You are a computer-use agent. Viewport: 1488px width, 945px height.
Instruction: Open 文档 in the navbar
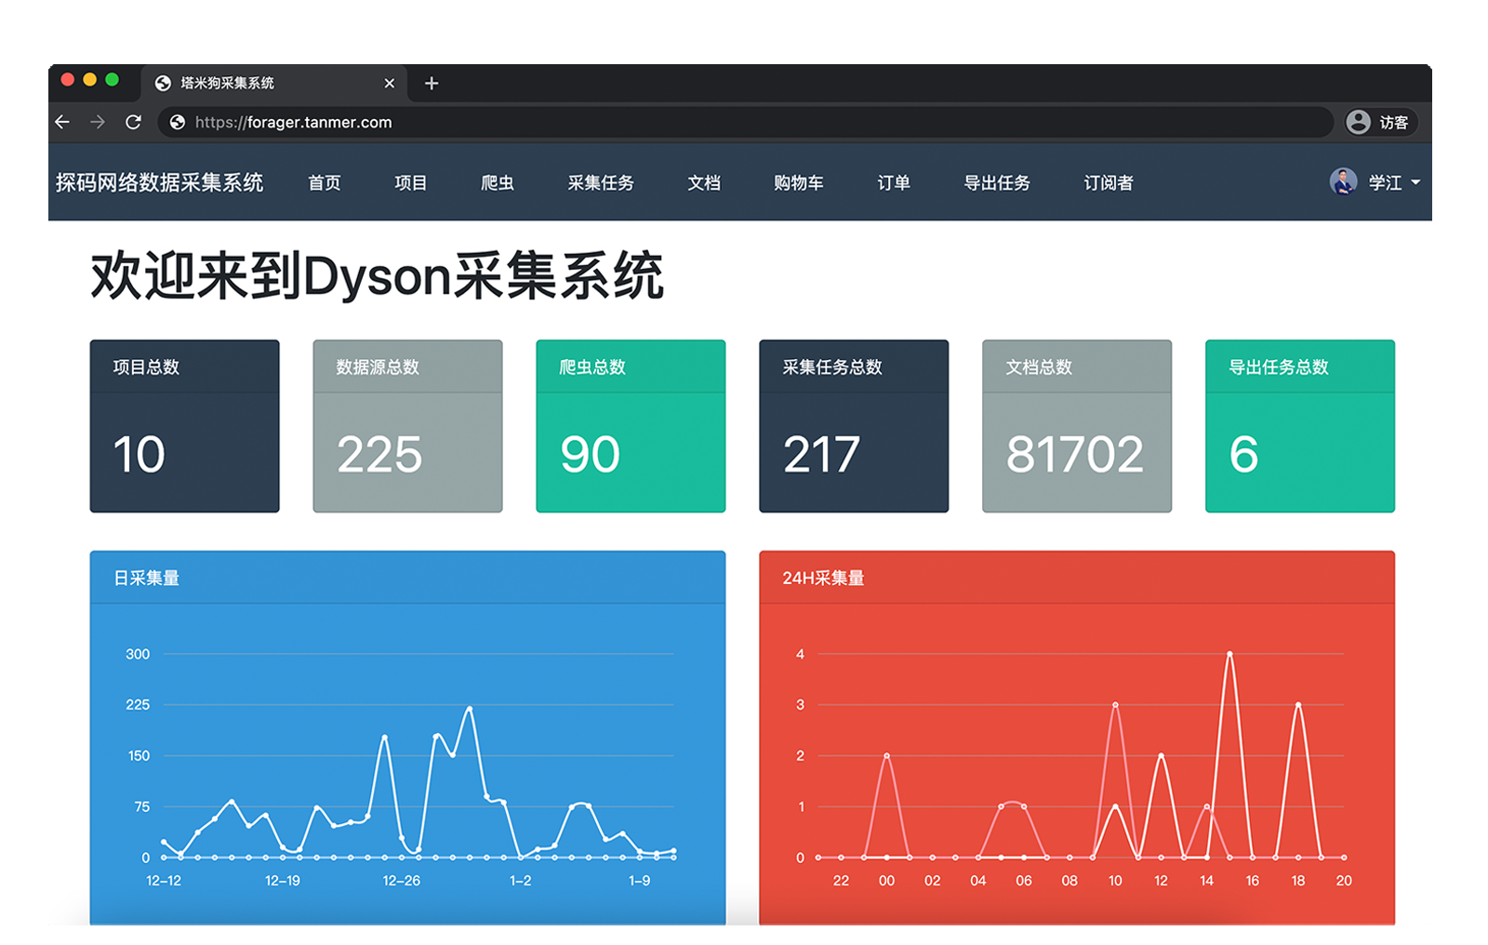click(x=704, y=182)
